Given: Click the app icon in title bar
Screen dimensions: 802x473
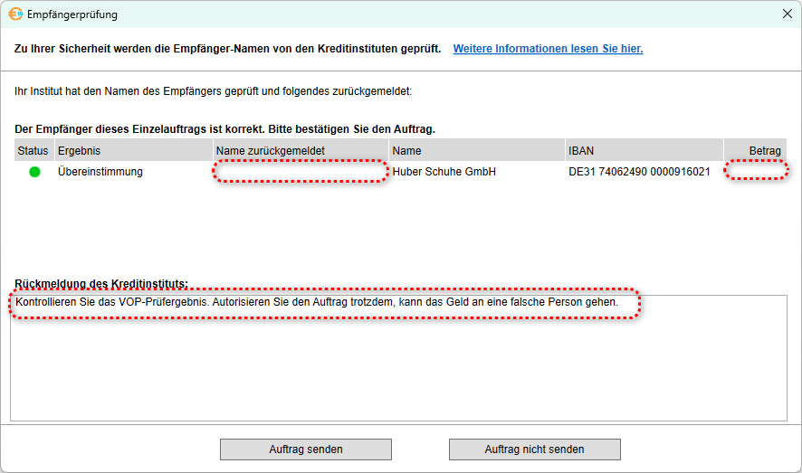Looking at the screenshot, I should pos(15,14).
